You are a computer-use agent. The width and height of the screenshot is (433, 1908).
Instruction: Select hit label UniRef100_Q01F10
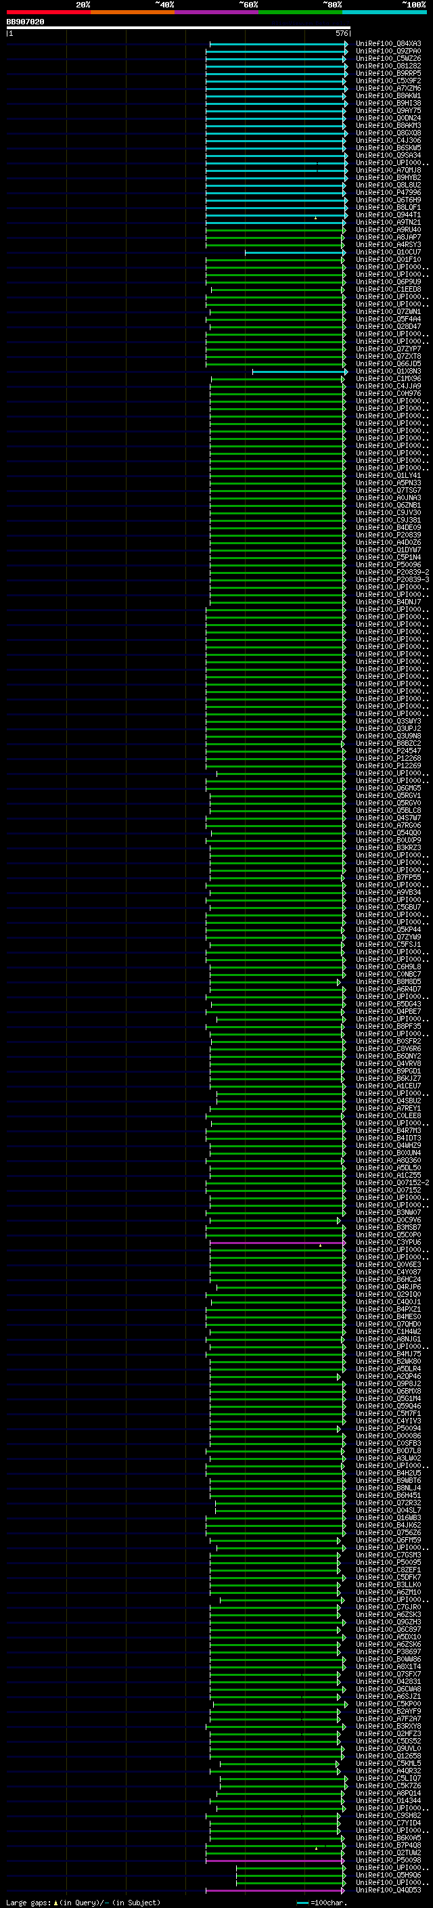(x=388, y=259)
